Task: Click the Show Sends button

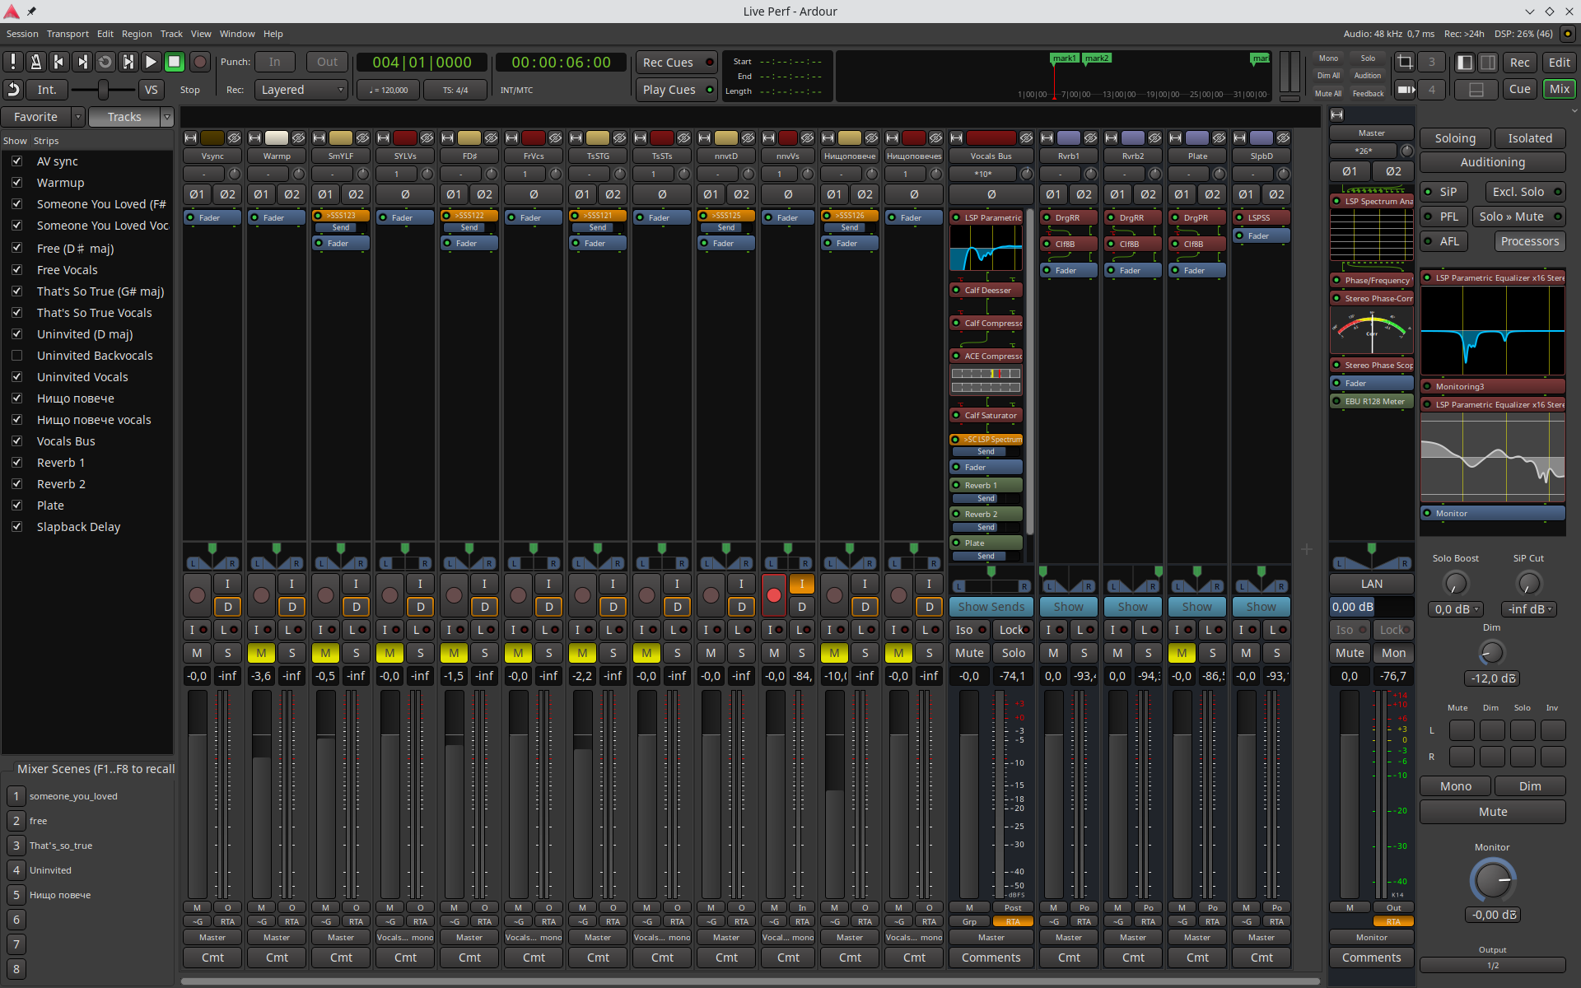Action: pyautogui.click(x=991, y=607)
